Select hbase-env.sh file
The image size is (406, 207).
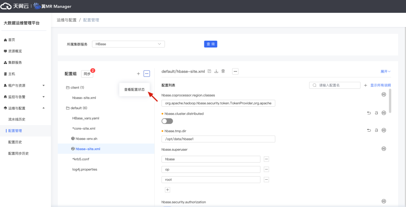tap(84, 139)
